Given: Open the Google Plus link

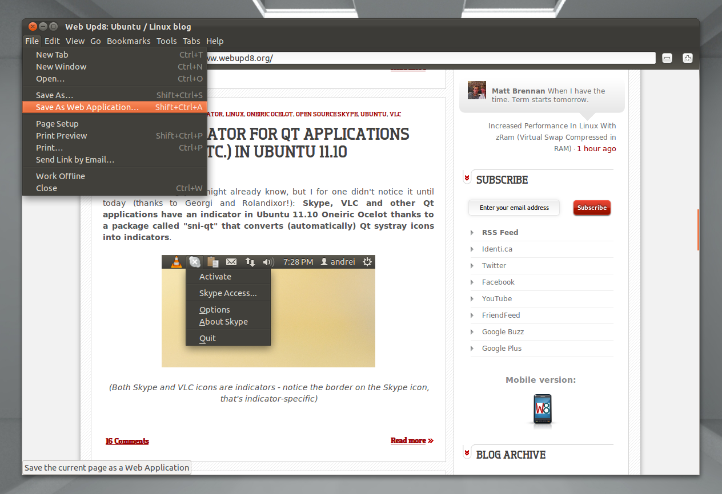Looking at the screenshot, I should click(x=502, y=348).
